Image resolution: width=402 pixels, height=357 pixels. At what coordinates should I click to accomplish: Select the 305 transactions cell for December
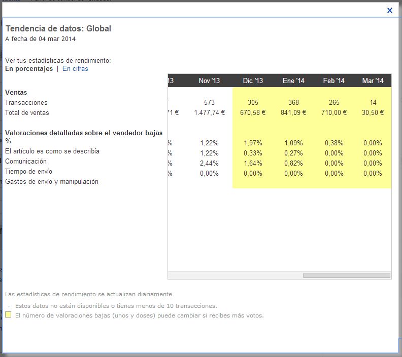pyautogui.click(x=253, y=103)
